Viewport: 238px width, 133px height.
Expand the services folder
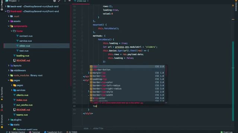(x=12, y=90)
